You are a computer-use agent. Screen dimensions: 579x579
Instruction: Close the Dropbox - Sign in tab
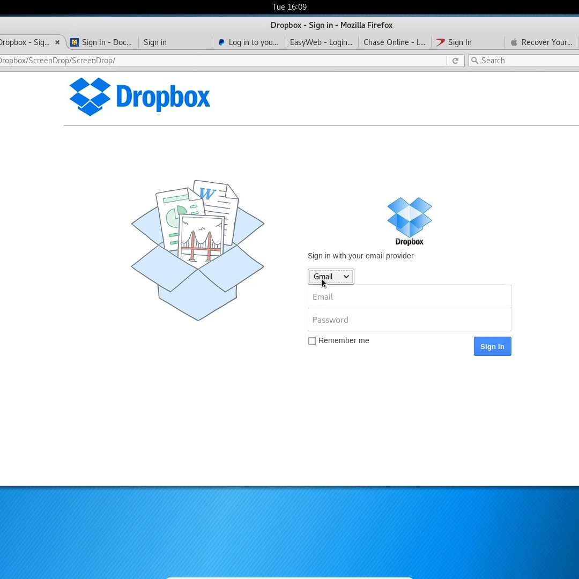[57, 42]
